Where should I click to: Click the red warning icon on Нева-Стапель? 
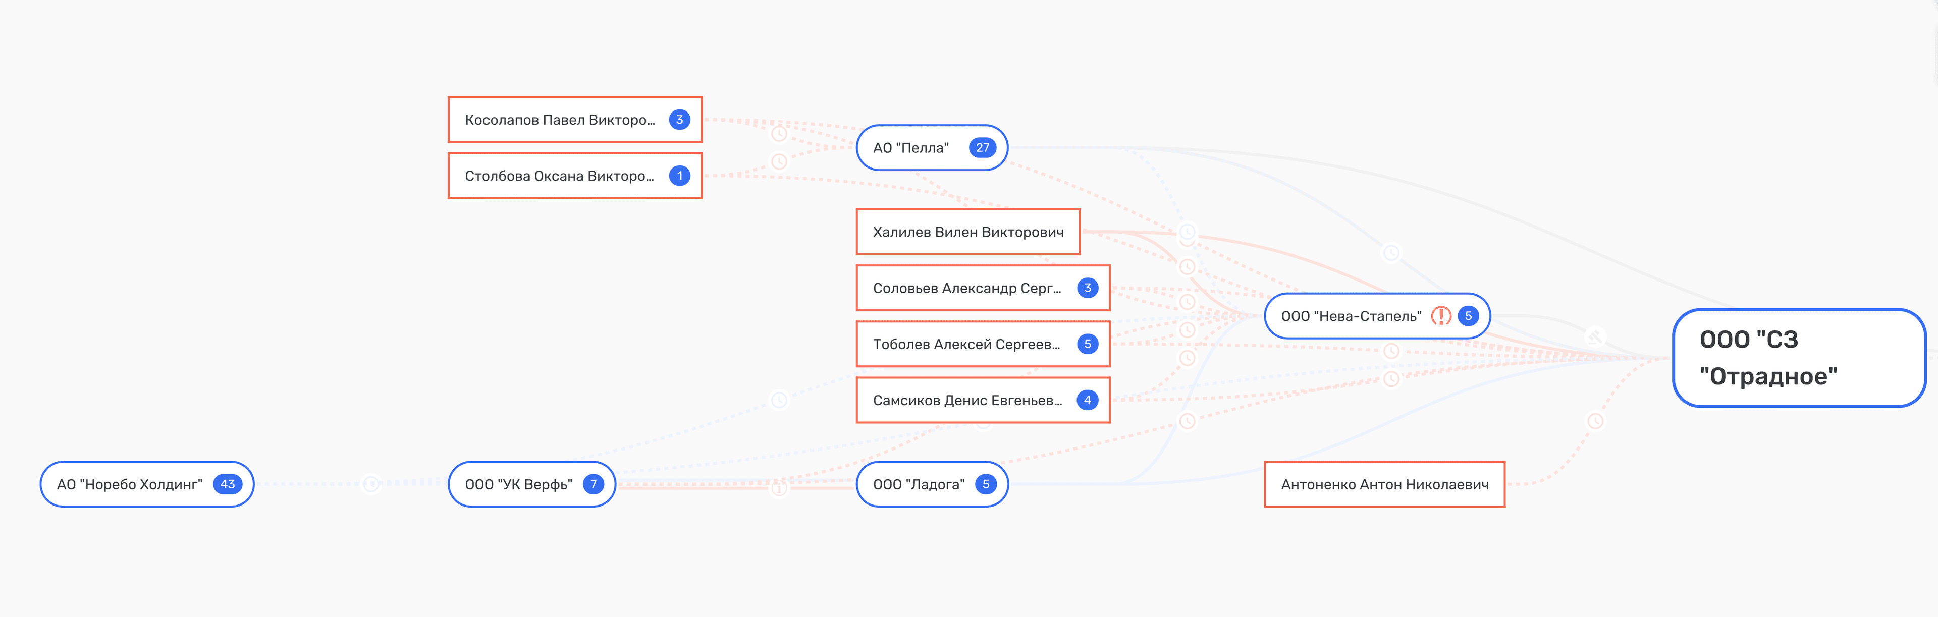[x=1441, y=316]
